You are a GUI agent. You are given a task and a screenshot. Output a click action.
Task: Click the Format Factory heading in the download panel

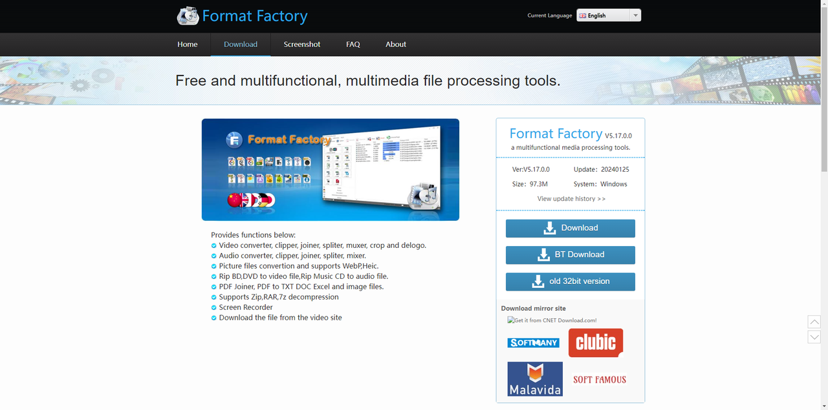point(556,134)
